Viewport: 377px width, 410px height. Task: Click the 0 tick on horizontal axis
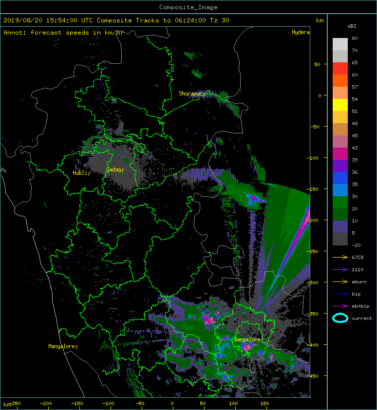(172, 404)
